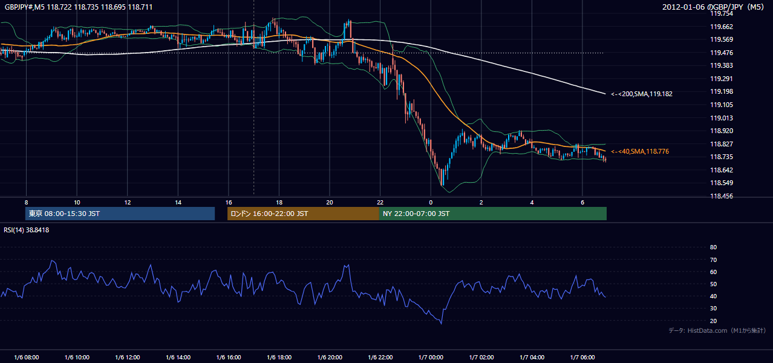Click hour tick 8 under price chart
This screenshot has height=363, width=773.
[26, 202]
